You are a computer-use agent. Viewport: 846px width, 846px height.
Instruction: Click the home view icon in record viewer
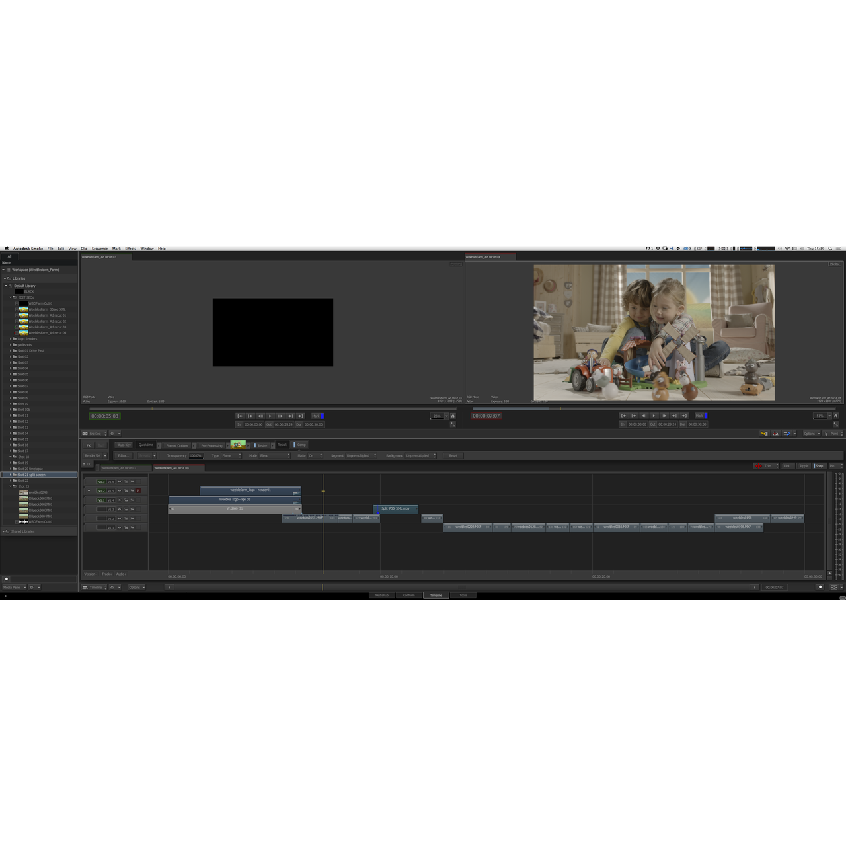point(835,416)
